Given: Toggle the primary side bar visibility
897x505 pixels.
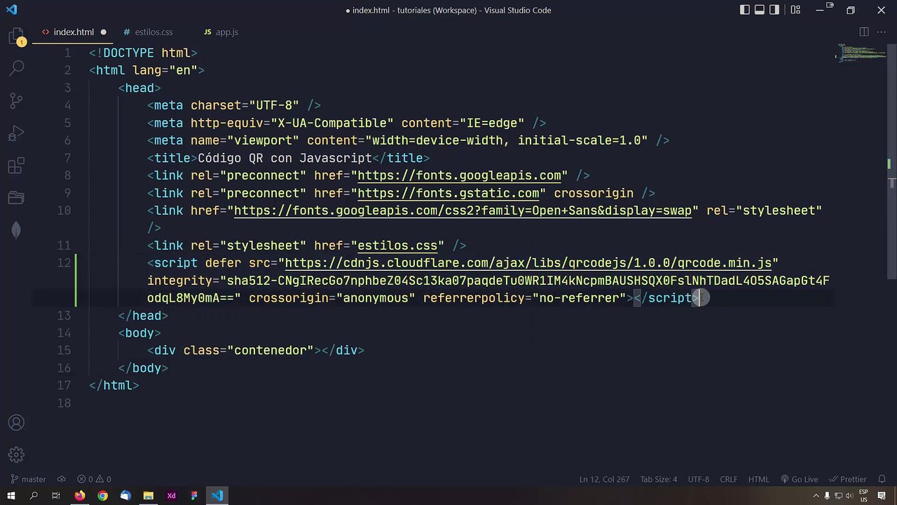Looking at the screenshot, I should (745, 10).
